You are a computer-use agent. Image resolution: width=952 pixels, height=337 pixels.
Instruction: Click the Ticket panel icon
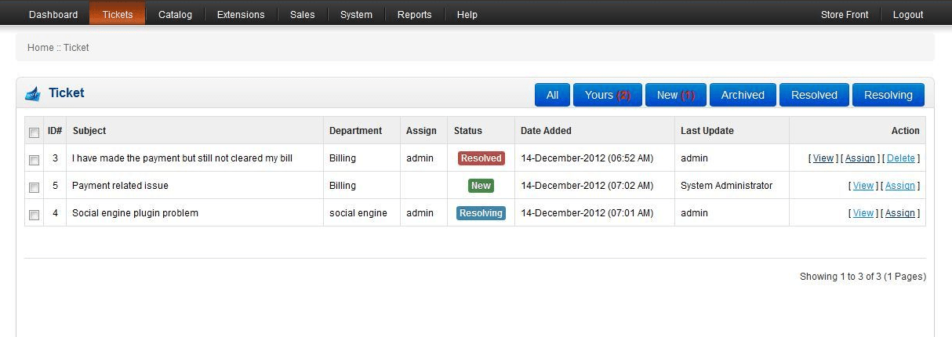[x=32, y=93]
